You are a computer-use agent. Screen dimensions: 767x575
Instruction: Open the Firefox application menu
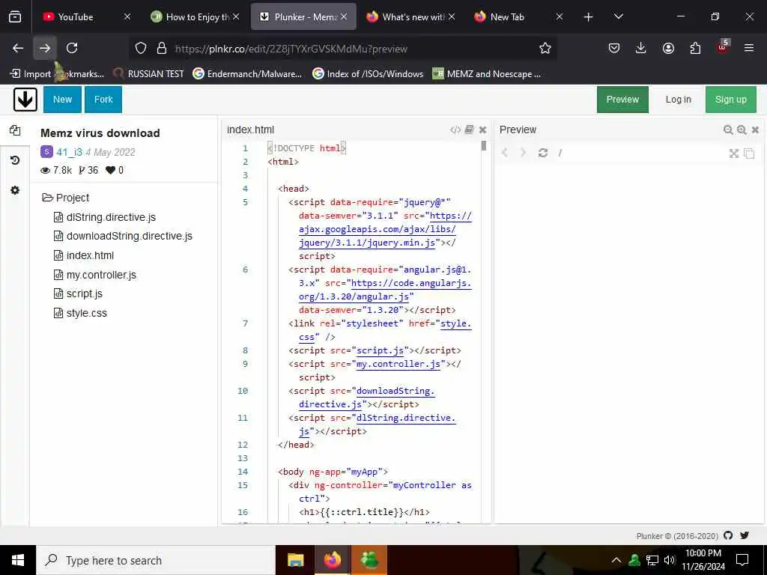pos(749,48)
